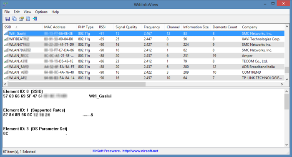Click the TP-LINK TECHNOLOGIE... company cell
Viewport: 292px width, 157px height.
[x=262, y=78]
